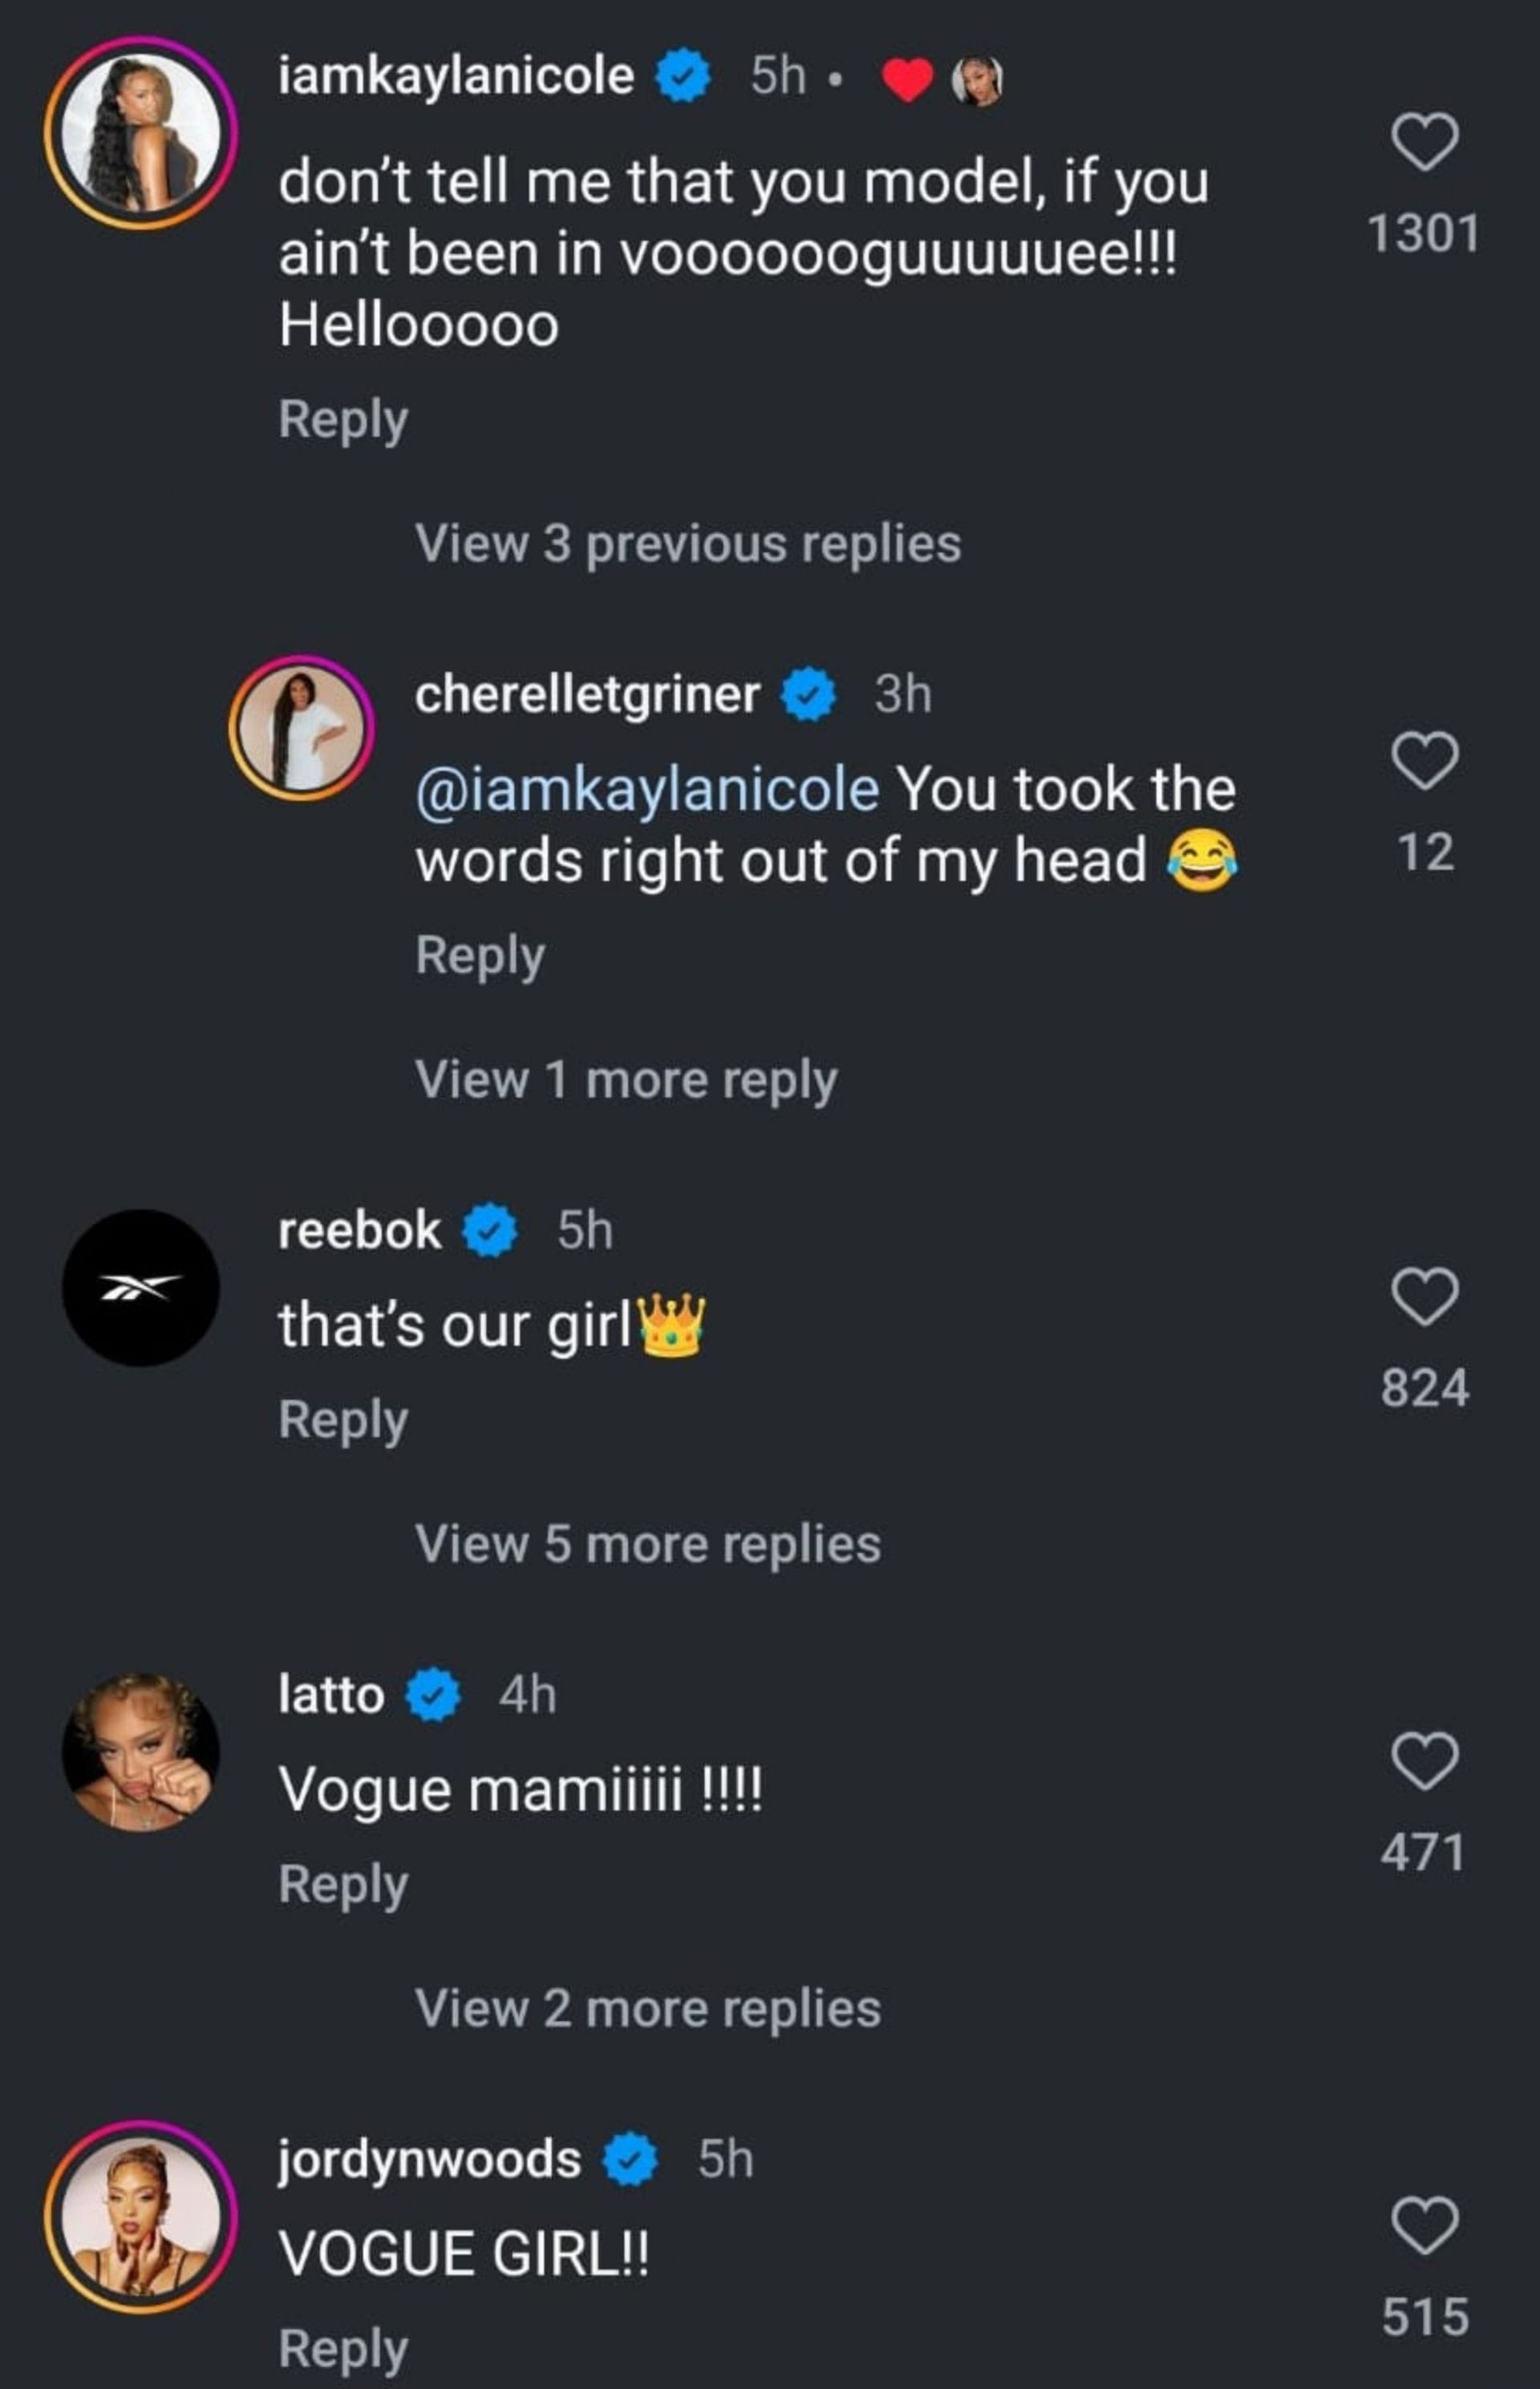Image resolution: width=1540 pixels, height=2389 pixels.
Task: Open jordynwoods' profile picture
Action: coord(141,2216)
